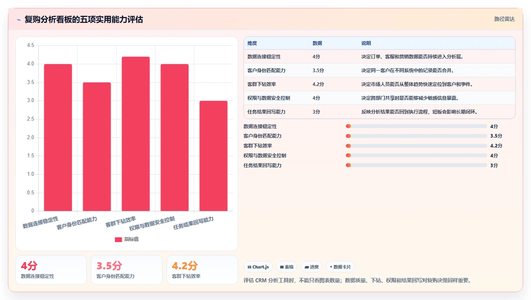This screenshot has width=531, height=300.
Task: Click the 4.5 y-axis label
Action: 30,46
